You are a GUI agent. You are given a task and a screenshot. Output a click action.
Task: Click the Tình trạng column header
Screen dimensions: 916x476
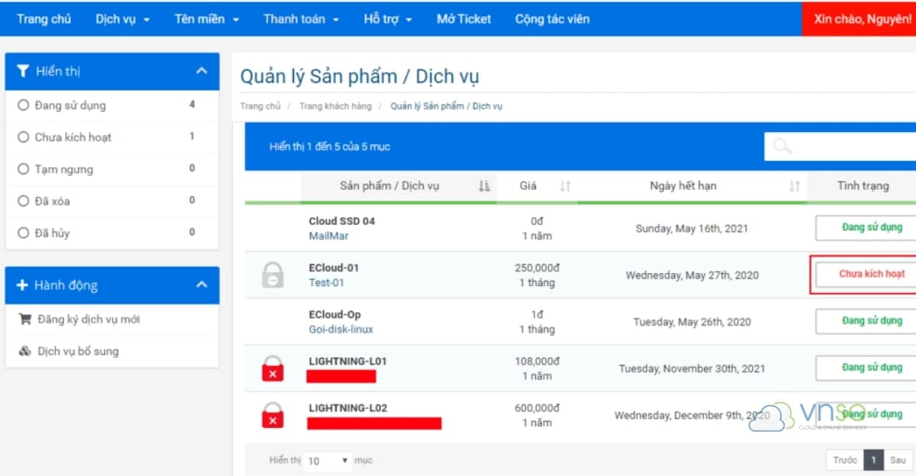pos(863,185)
